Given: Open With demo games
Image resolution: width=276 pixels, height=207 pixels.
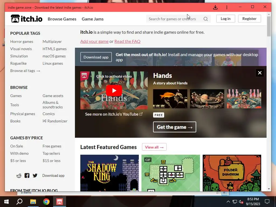Looking at the screenshot, I should click(x=19, y=153).
